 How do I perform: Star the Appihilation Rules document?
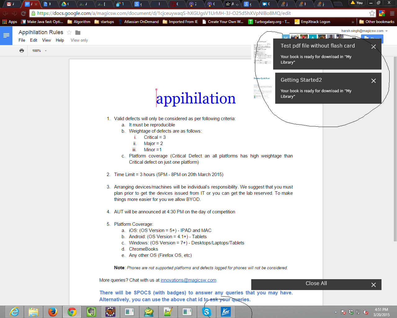[x=69, y=33]
